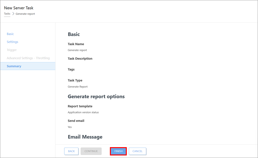Click the New Server Task page title

click(x=18, y=8)
